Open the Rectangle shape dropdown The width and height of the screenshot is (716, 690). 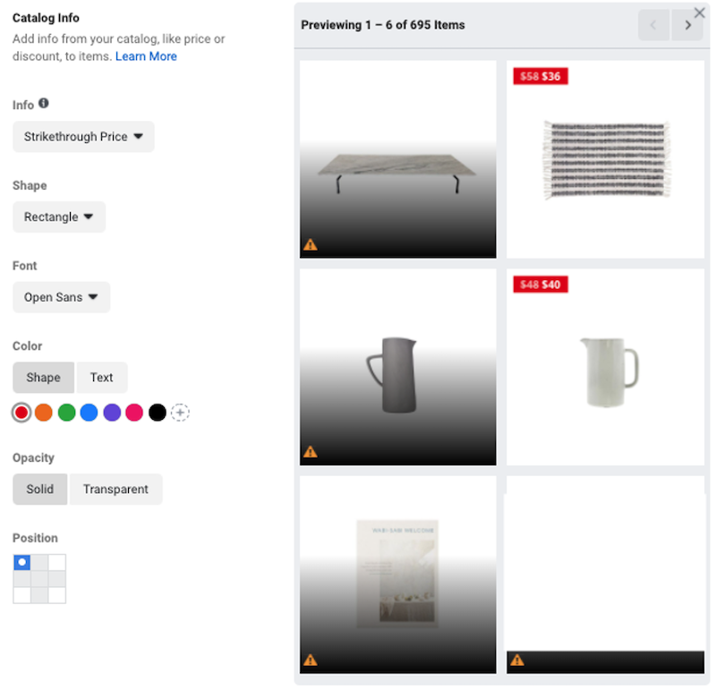[59, 217]
